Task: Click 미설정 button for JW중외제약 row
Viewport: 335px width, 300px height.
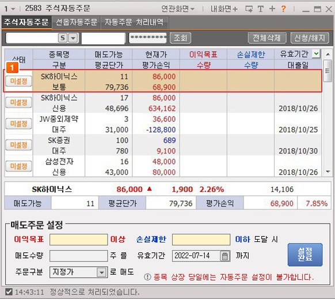Action: coord(18,124)
